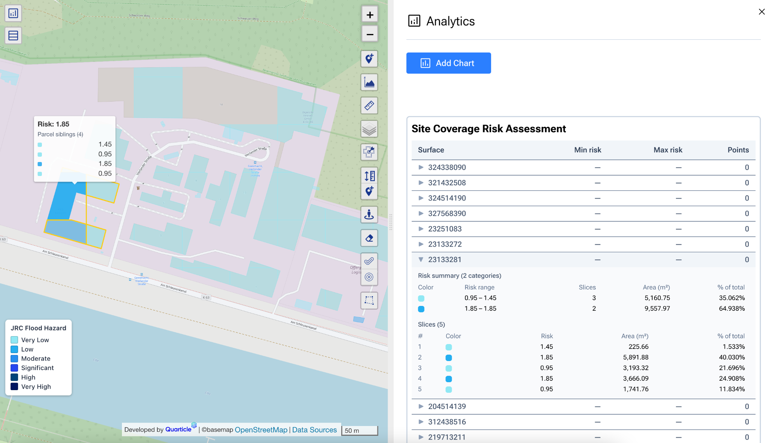
Task: Click the Very Low legend swatch
Action: [14, 340]
